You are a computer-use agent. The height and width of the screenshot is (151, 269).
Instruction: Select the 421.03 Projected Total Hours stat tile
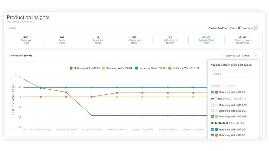click(x=206, y=40)
